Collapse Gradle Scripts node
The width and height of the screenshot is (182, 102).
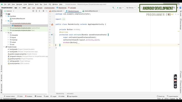(4, 47)
